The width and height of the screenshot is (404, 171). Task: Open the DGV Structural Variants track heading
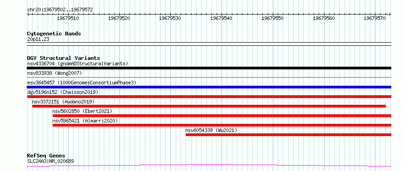click(x=64, y=58)
